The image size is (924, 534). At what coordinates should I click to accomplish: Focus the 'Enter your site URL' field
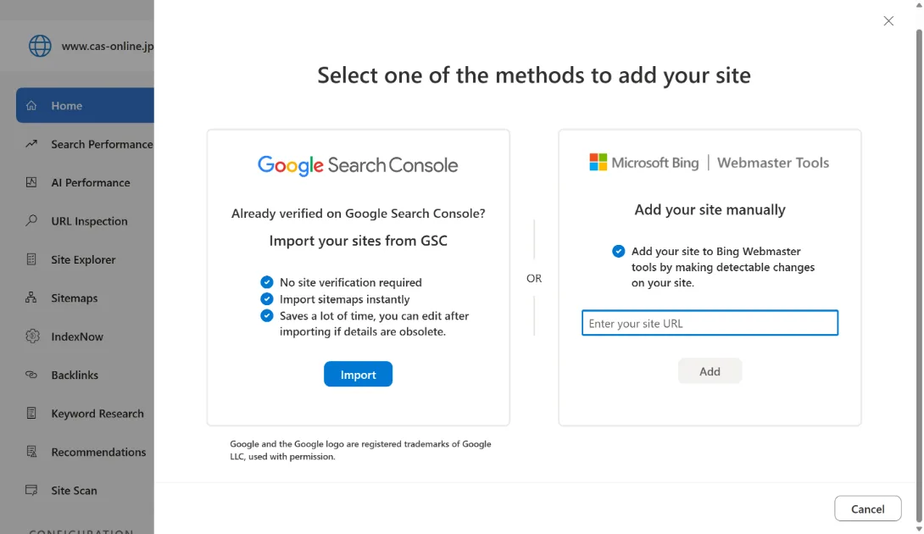click(710, 323)
